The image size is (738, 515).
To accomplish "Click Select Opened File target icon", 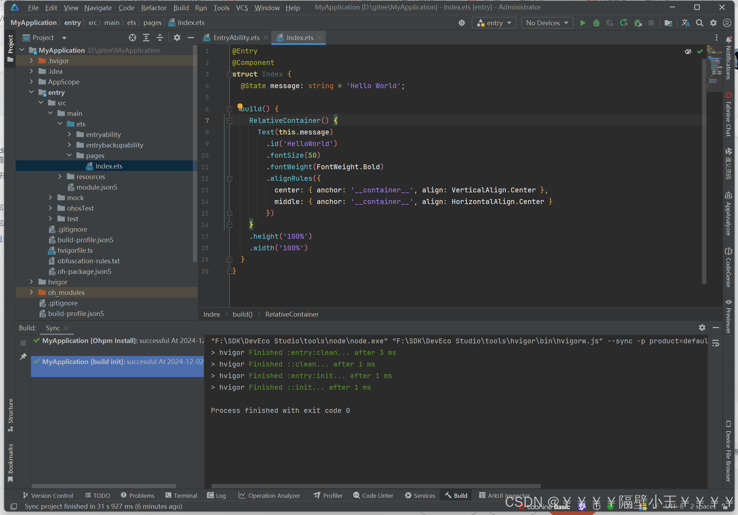I will [132, 38].
